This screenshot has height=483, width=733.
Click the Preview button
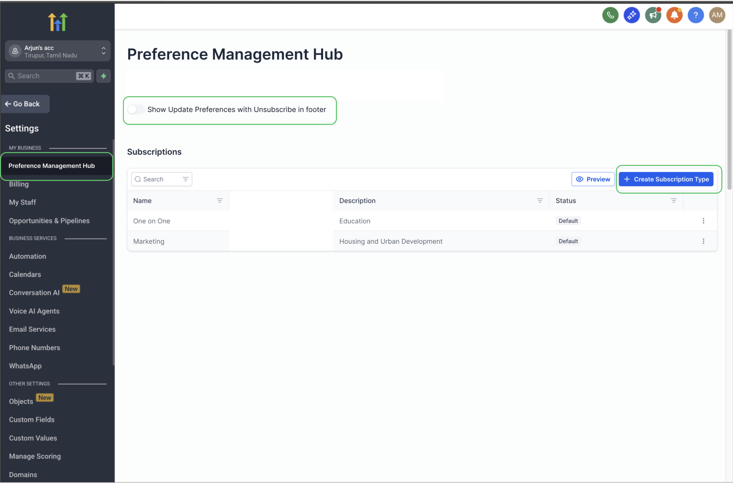coord(592,179)
